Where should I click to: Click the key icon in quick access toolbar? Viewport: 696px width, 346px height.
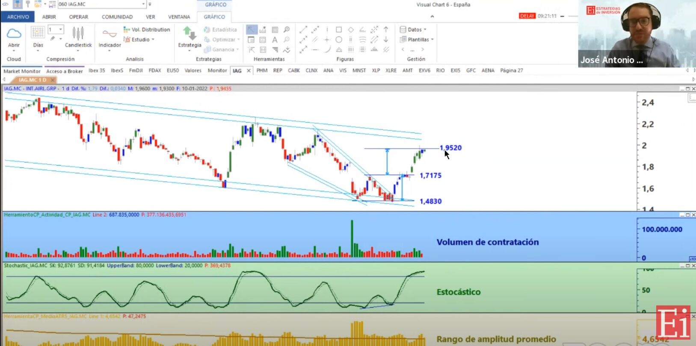pos(28,4)
